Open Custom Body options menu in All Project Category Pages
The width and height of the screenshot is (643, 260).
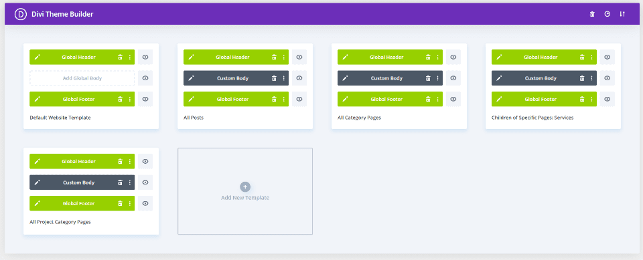(129, 182)
